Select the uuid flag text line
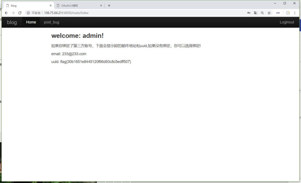 pos(91,62)
